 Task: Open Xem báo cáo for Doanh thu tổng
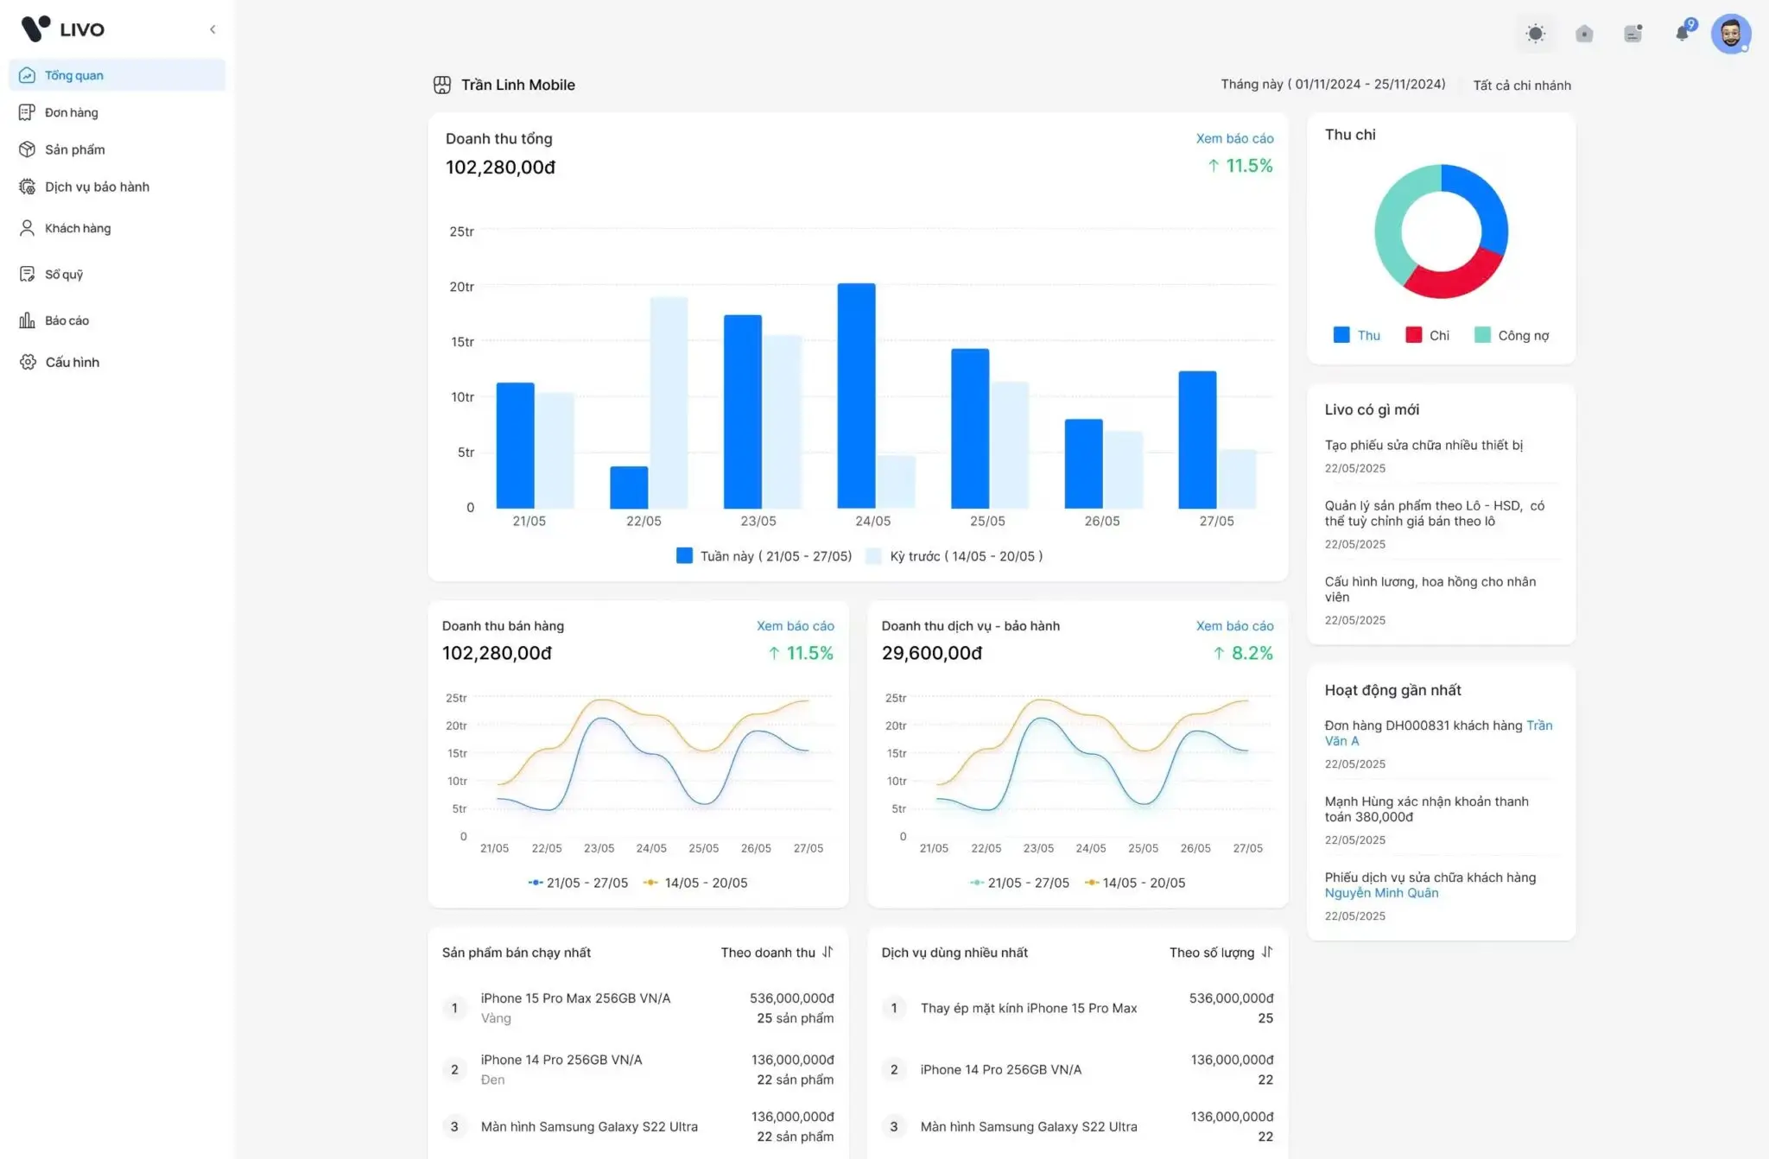point(1233,138)
